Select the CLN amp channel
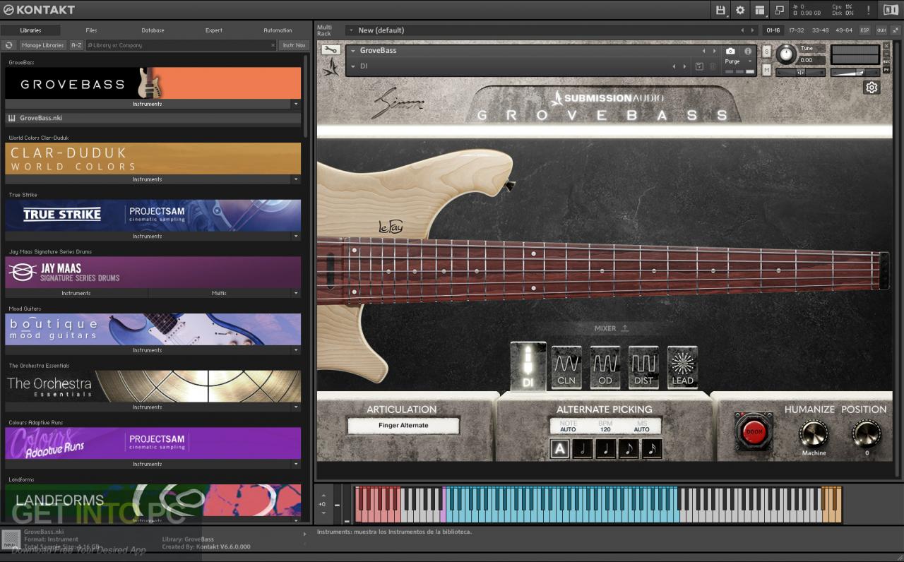The height and width of the screenshot is (562, 904). [566, 367]
